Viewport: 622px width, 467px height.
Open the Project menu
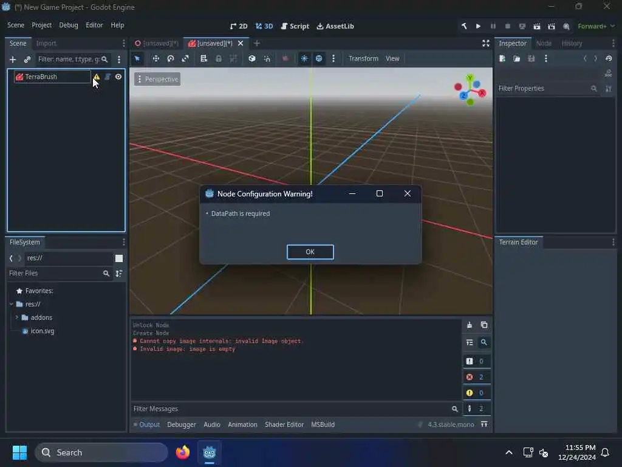[42, 25]
